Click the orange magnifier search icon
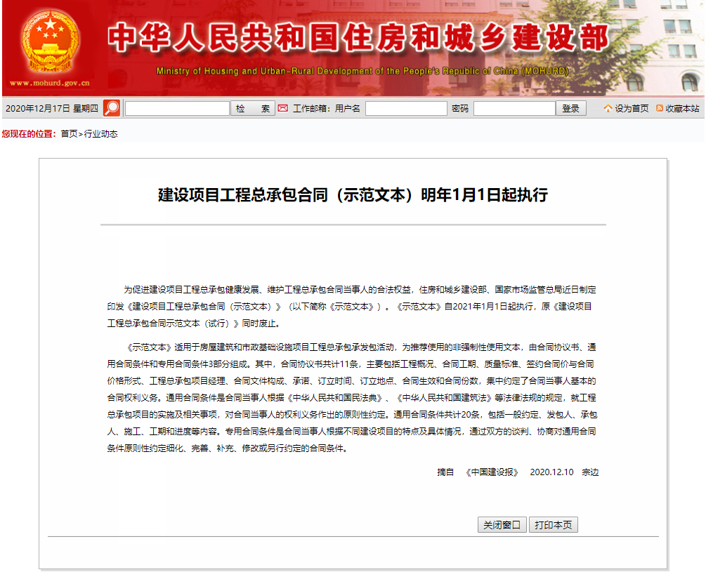 (x=112, y=108)
